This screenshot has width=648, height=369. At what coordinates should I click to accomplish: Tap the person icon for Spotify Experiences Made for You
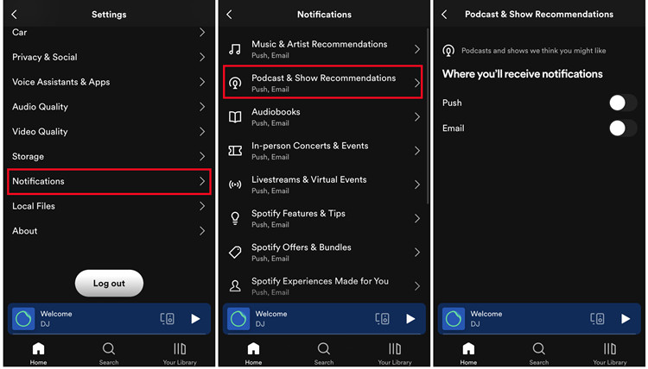pyautogui.click(x=235, y=285)
